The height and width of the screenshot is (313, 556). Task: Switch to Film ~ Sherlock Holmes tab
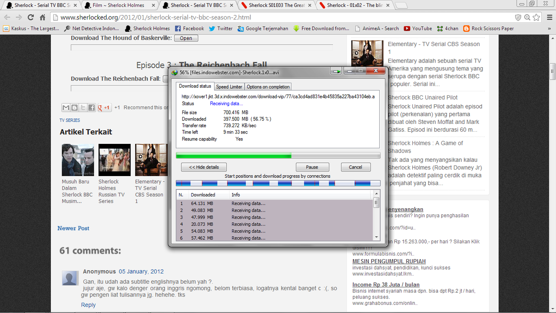click(120, 5)
